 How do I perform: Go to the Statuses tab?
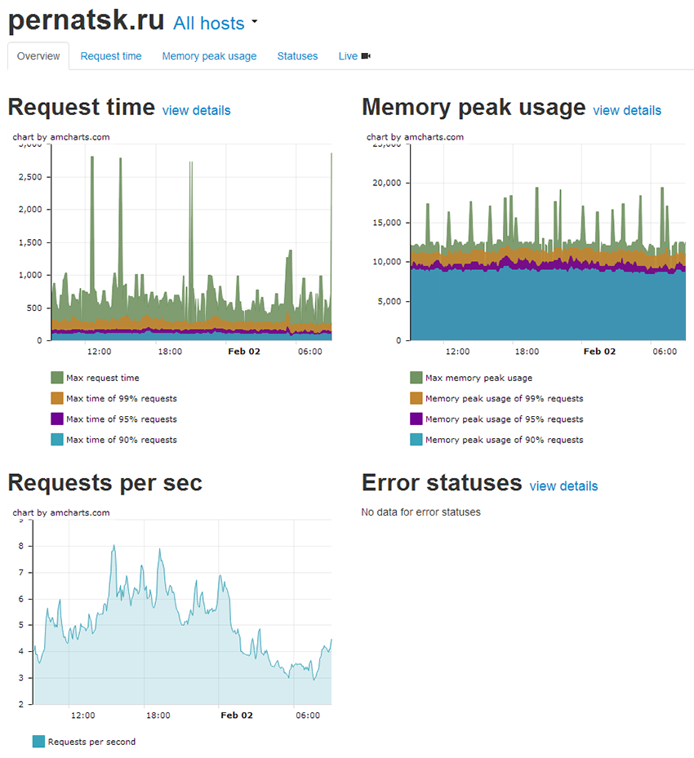[x=297, y=56]
